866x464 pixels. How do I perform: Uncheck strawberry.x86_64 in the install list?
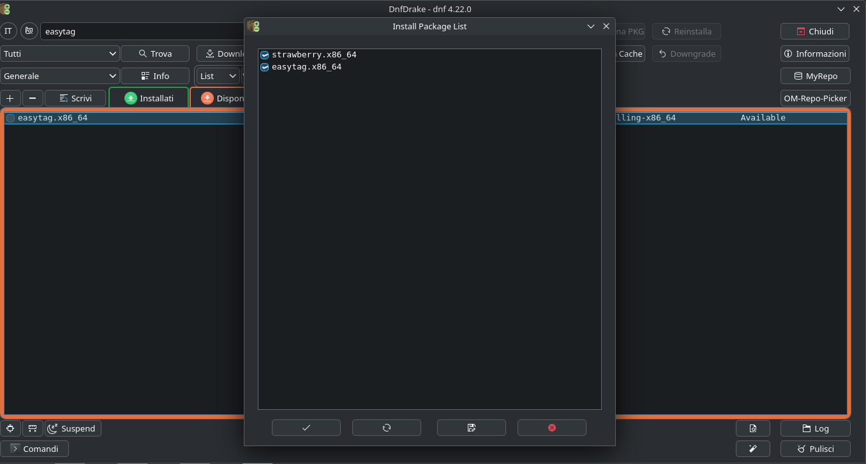tap(265, 55)
